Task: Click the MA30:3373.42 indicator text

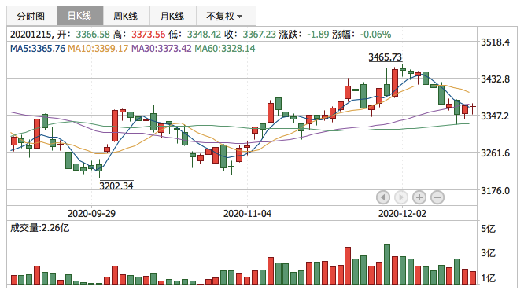Action: 161,49
